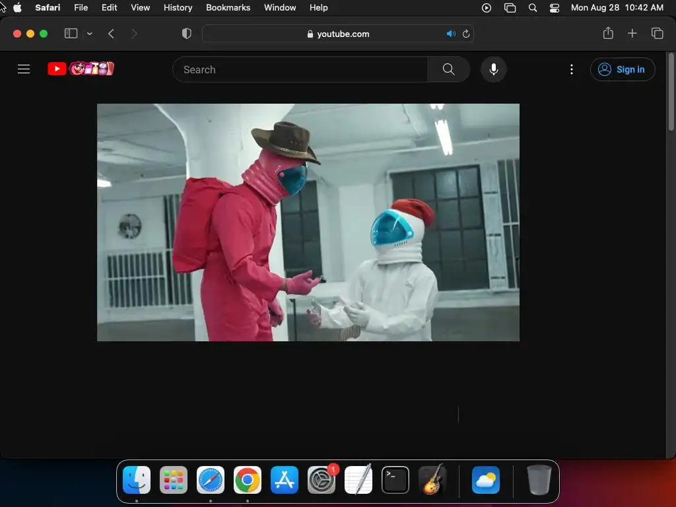Open the Window menu
The image size is (676, 507).
click(x=280, y=7)
